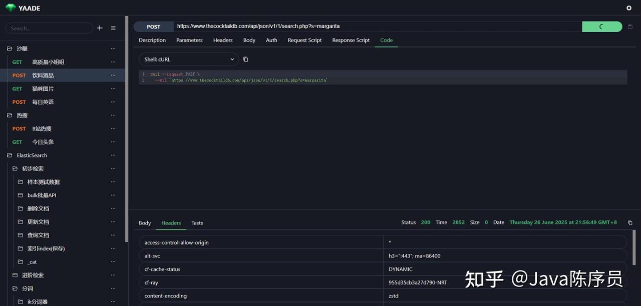Open the sidebar list menu icon

point(113,28)
